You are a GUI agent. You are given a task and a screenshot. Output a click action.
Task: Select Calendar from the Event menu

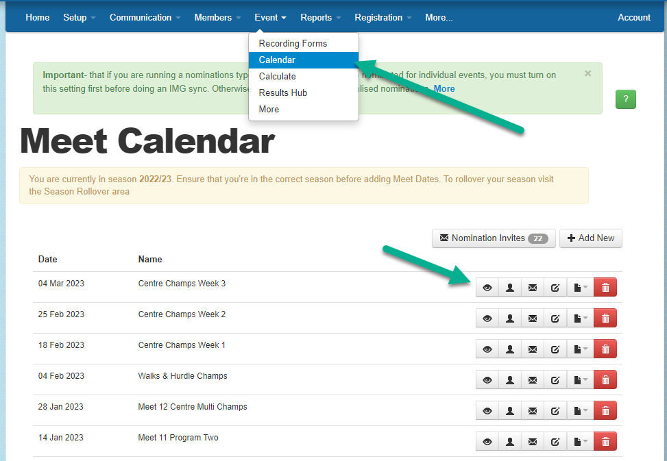point(303,60)
